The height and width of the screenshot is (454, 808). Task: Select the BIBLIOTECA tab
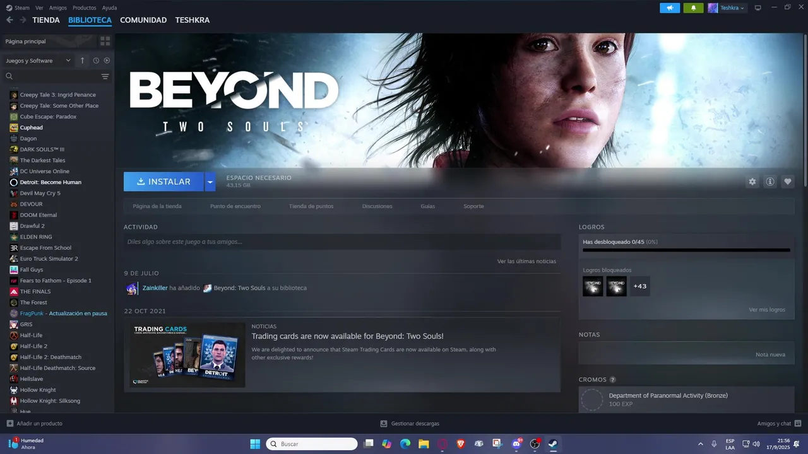(90, 20)
